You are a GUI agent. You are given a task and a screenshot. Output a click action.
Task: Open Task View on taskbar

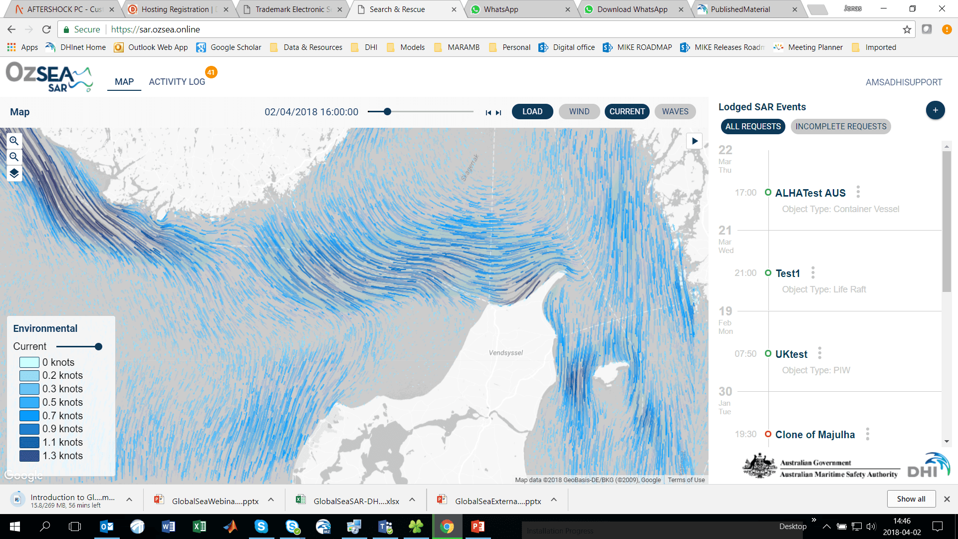[75, 527]
